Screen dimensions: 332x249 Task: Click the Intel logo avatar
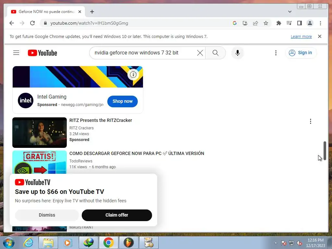pos(26,101)
